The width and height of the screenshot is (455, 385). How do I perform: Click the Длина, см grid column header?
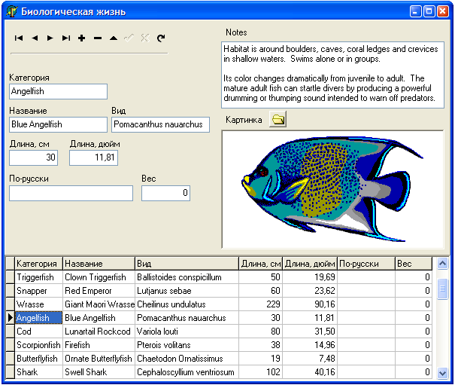click(260, 264)
